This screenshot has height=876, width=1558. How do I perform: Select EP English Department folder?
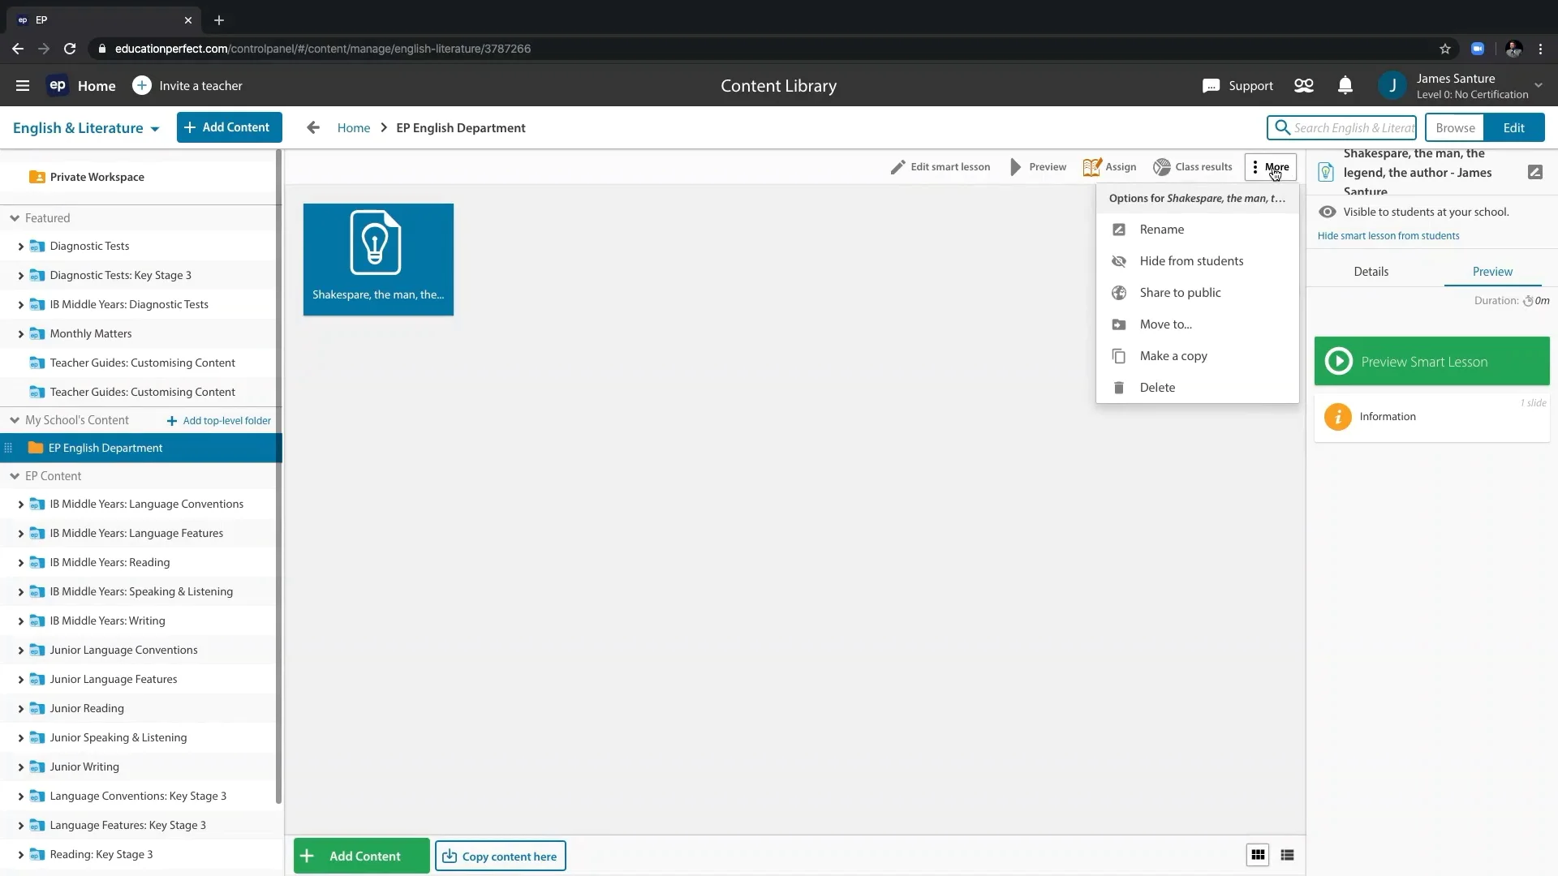140,448
